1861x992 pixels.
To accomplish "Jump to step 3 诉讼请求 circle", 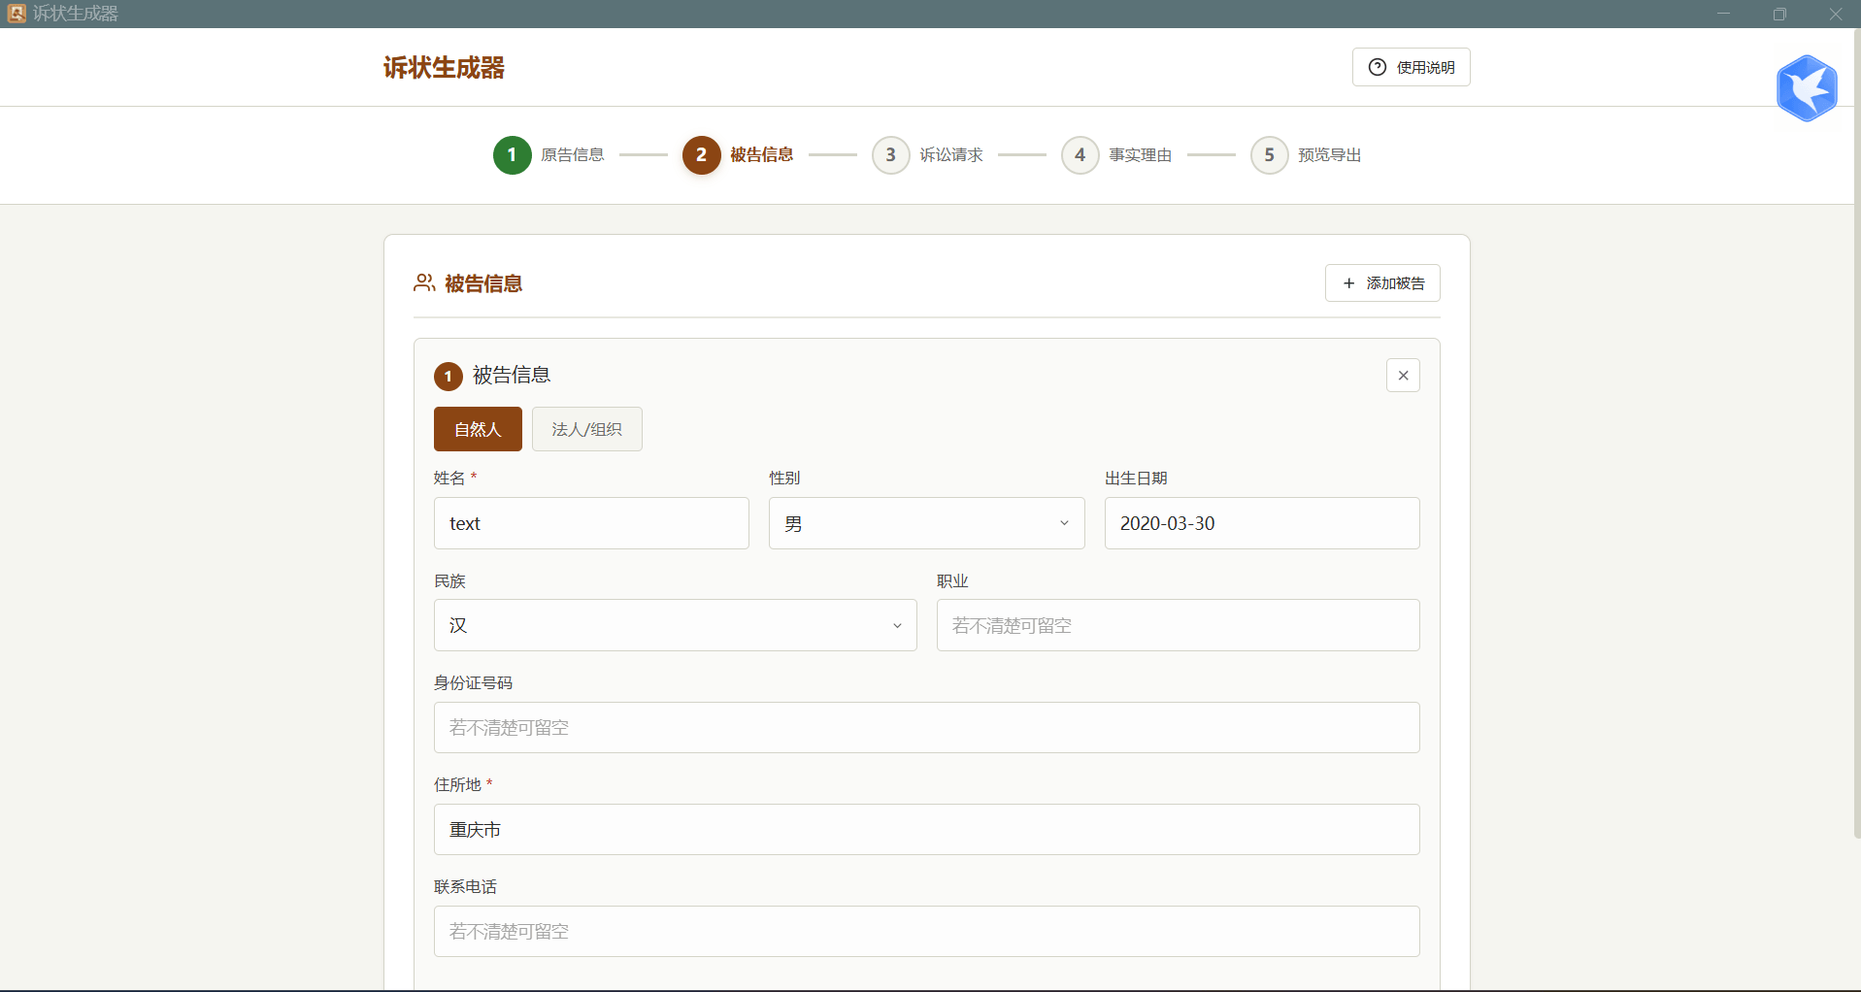I will click(890, 155).
